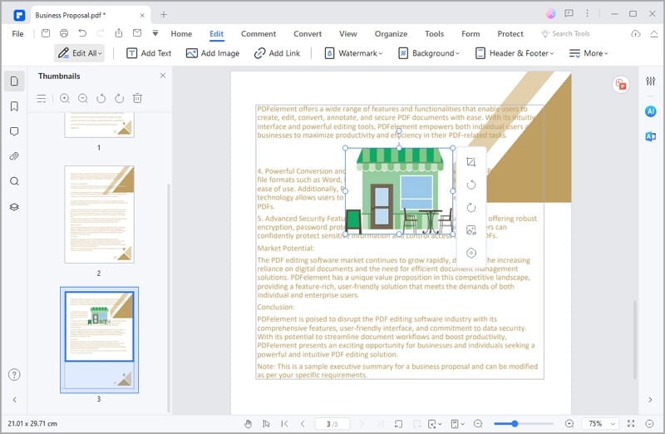The width and height of the screenshot is (665, 434).
Task: Click the storefront image on the page
Action: (x=399, y=191)
